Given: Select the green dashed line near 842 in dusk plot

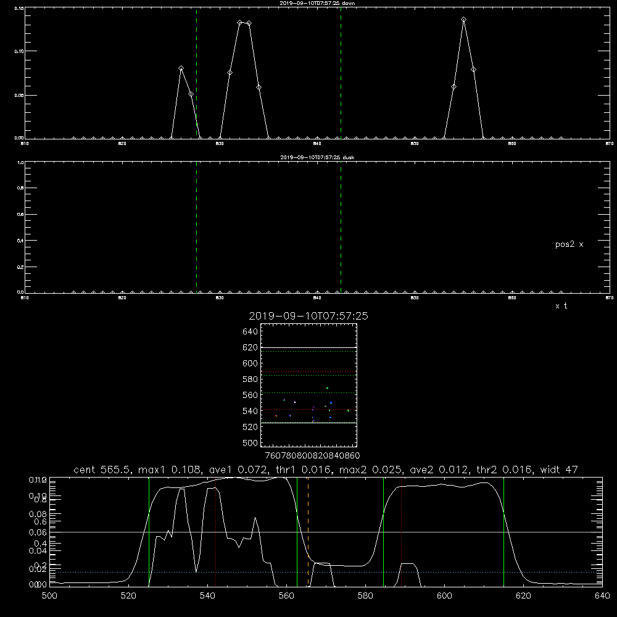Looking at the screenshot, I should pos(341,227).
